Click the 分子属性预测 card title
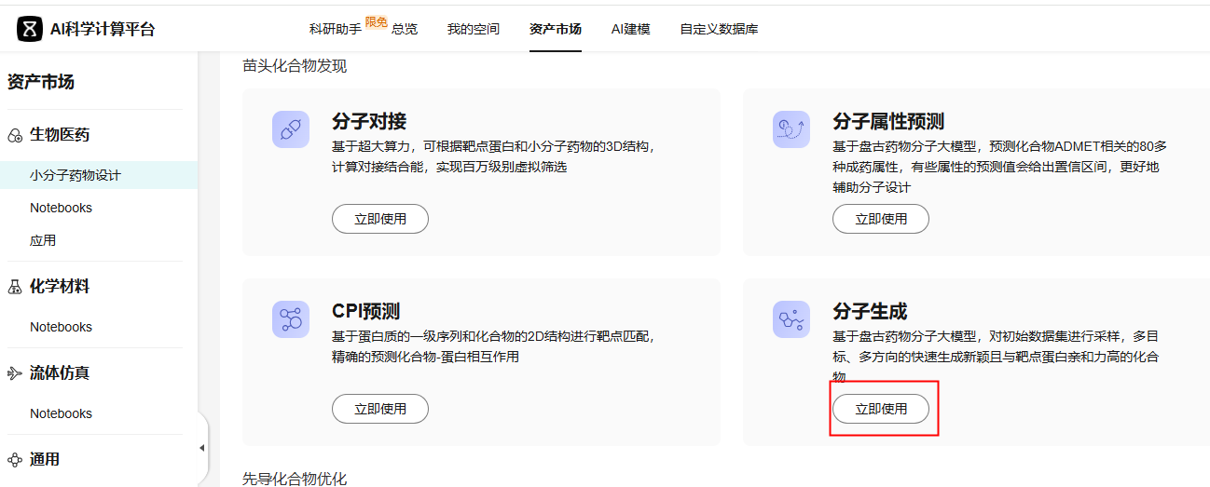The image size is (1210, 487). point(888,122)
